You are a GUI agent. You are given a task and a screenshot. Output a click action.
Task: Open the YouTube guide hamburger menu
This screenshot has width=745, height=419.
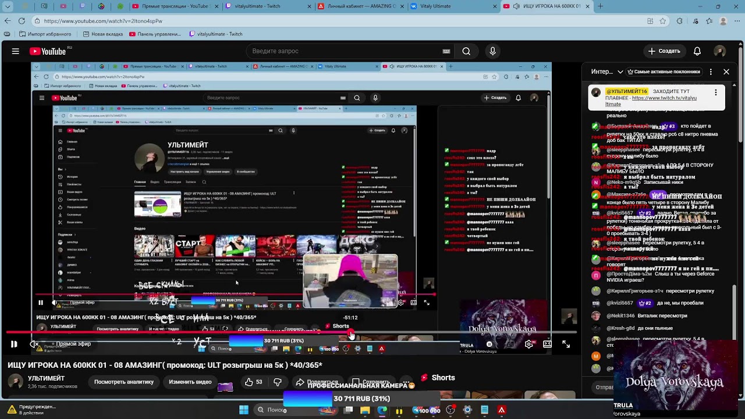(x=16, y=51)
